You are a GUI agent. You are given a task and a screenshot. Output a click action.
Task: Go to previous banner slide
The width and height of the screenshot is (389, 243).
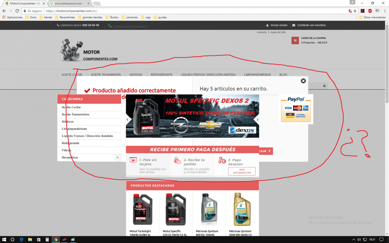pos(128,120)
